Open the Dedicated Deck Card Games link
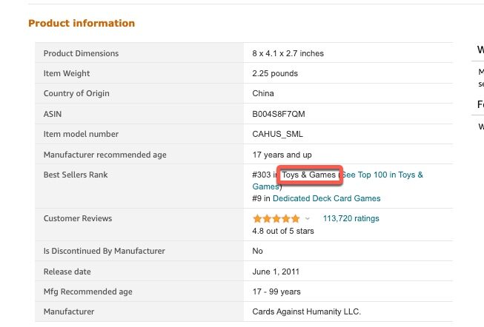Viewport: 484px width, 327px height. pos(326,198)
